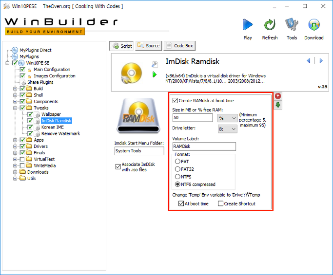Viewport: 333px width, 275px height.
Task: Click the WinBuilder title bar app icon
Action: point(7,6)
